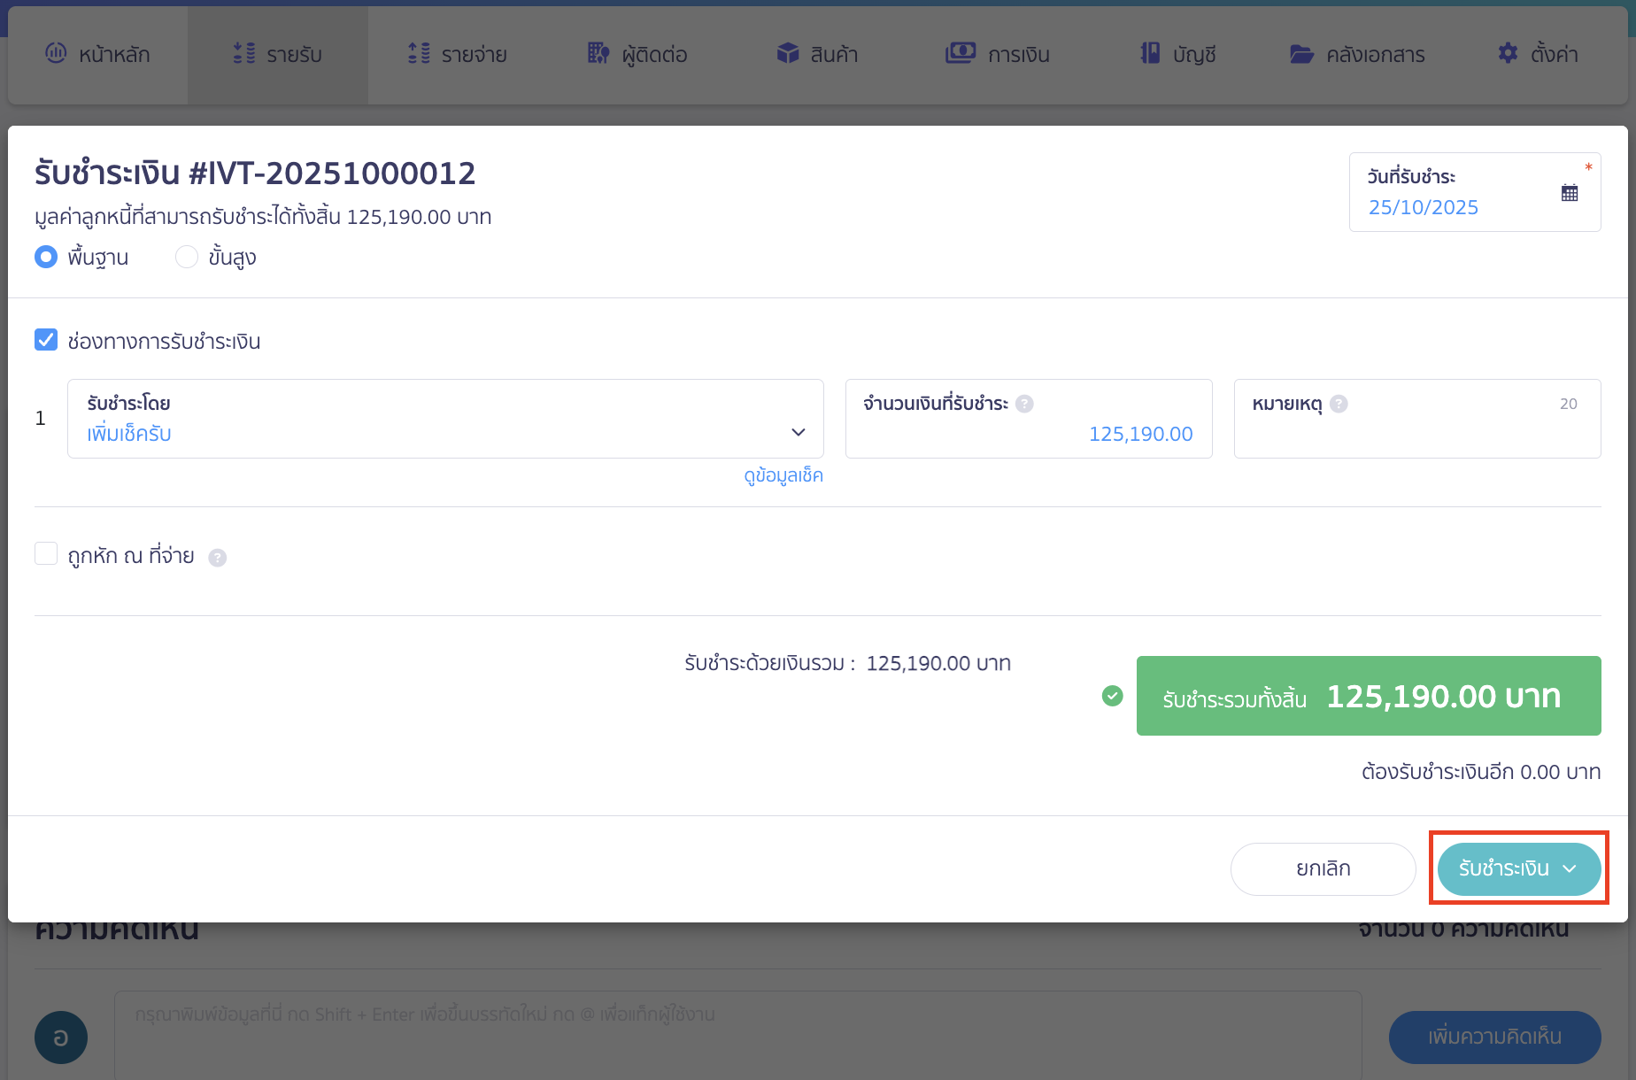Click help icon beside จำนวนเงินที่รับชำระ
Viewport: 1636px width, 1080px height.
(1024, 404)
